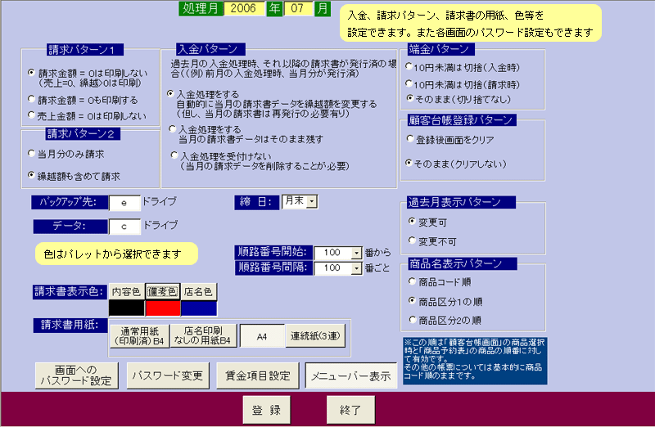Select '変更不可' radio button
The height and width of the screenshot is (427, 655).
click(412, 240)
